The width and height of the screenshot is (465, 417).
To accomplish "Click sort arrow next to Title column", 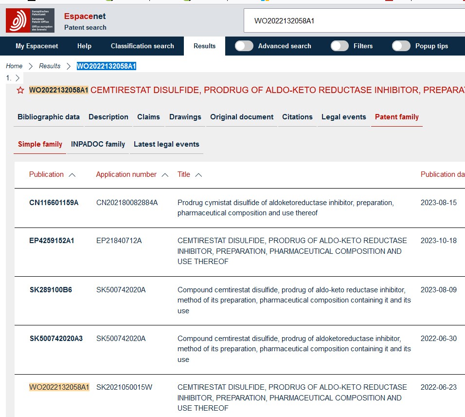I will (x=198, y=175).
